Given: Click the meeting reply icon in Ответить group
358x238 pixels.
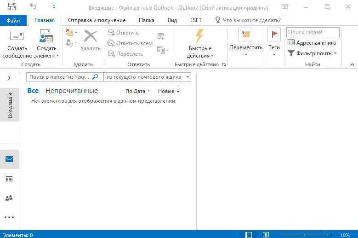Looking at the screenshot, I should coord(161,36).
